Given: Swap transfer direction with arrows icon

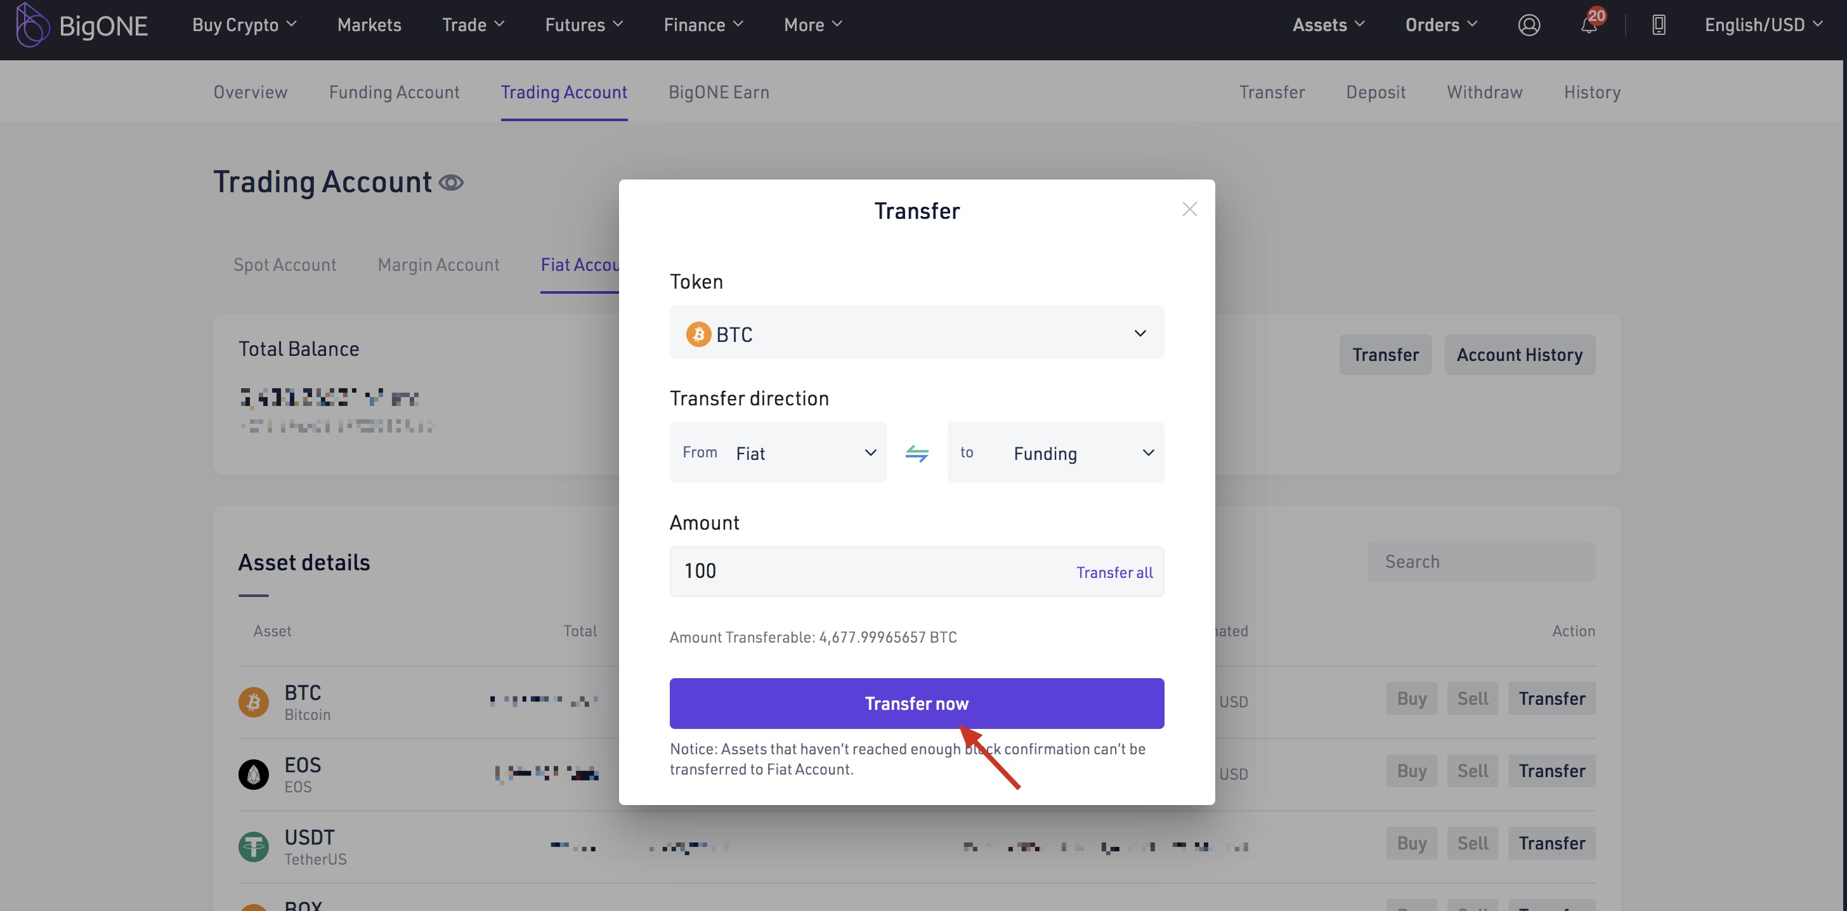Looking at the screenshot, I should (917, 452).
